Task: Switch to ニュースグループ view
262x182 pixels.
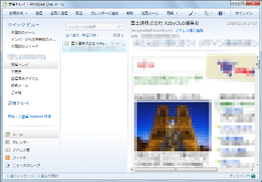Action: (26, 166)
